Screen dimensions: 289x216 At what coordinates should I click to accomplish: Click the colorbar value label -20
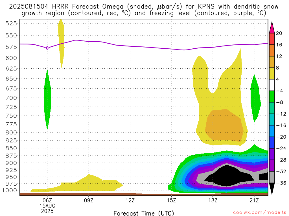(281, 137)
